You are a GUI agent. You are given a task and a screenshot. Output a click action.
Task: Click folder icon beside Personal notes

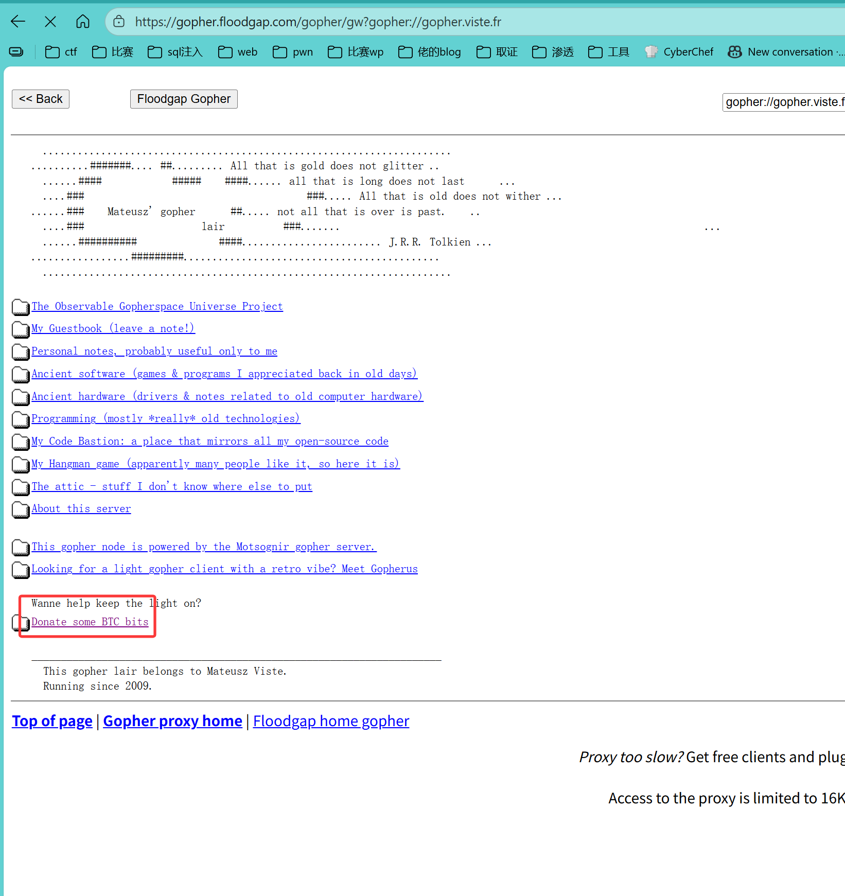(x=21, y=352)
